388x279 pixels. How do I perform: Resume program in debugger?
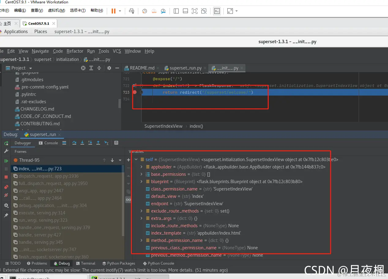[x=6, y=161]
